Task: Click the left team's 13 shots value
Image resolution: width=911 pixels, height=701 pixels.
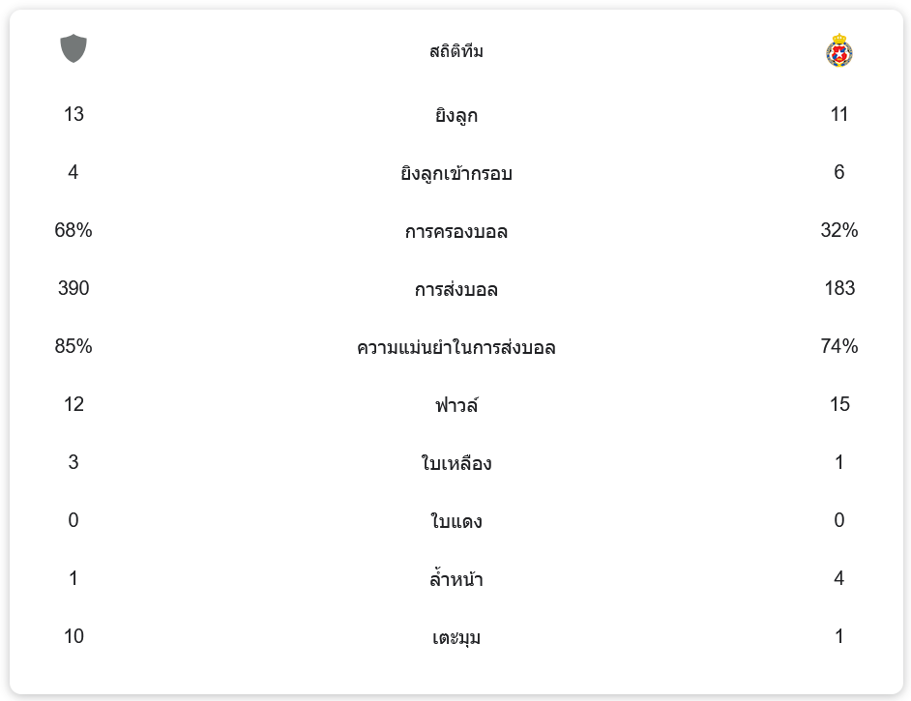Action: click(73, 114)
